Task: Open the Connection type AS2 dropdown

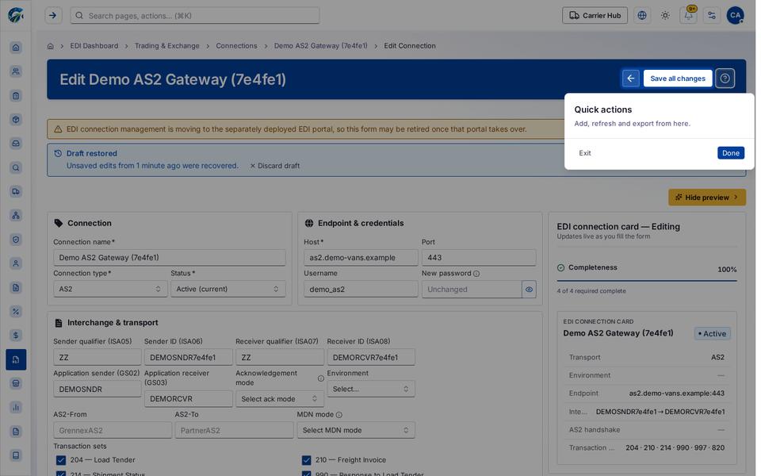Action: 110,289
